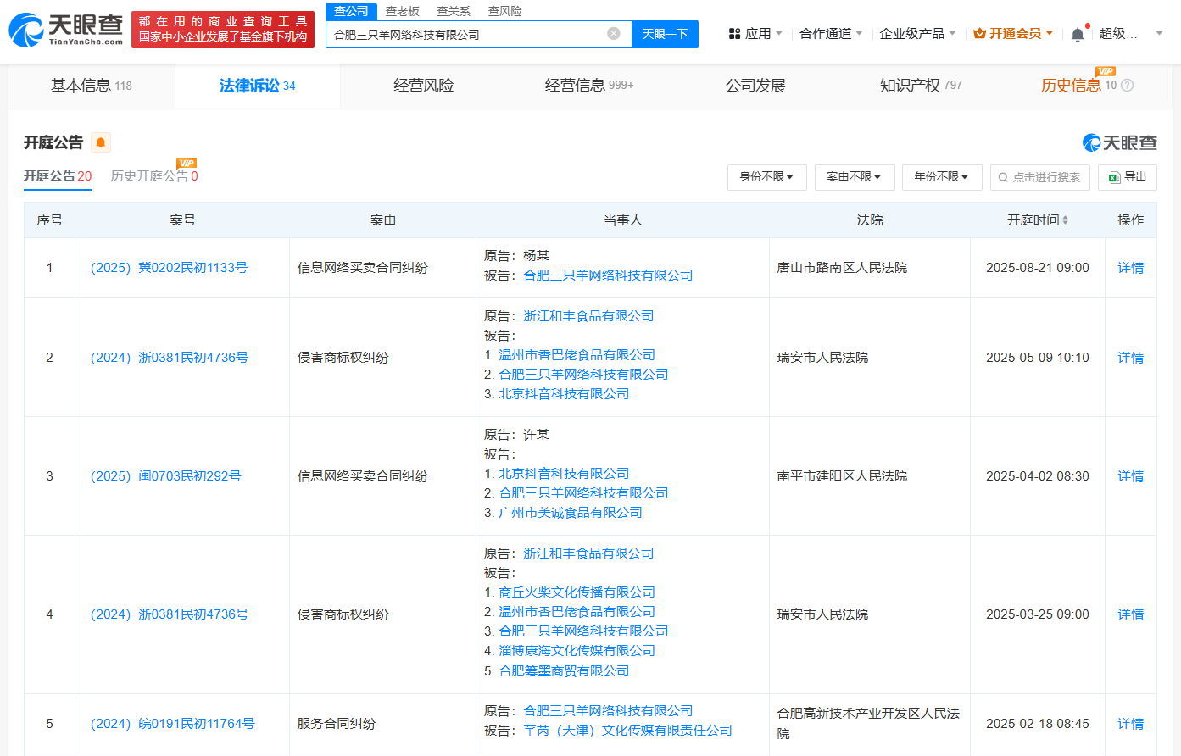Open the 身份不限 filter dropdown
Viewport: 1181px width, 756px height.
(766, 177)
